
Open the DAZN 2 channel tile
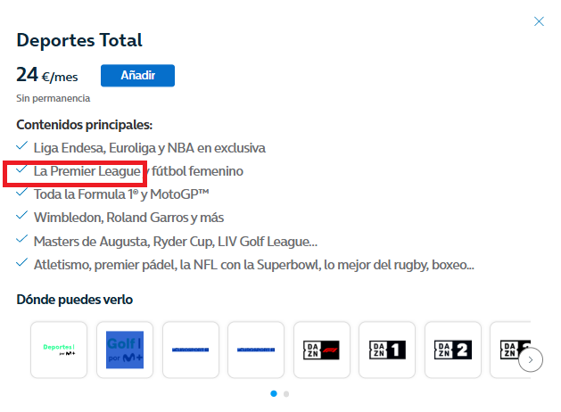[x=452, y=350]
